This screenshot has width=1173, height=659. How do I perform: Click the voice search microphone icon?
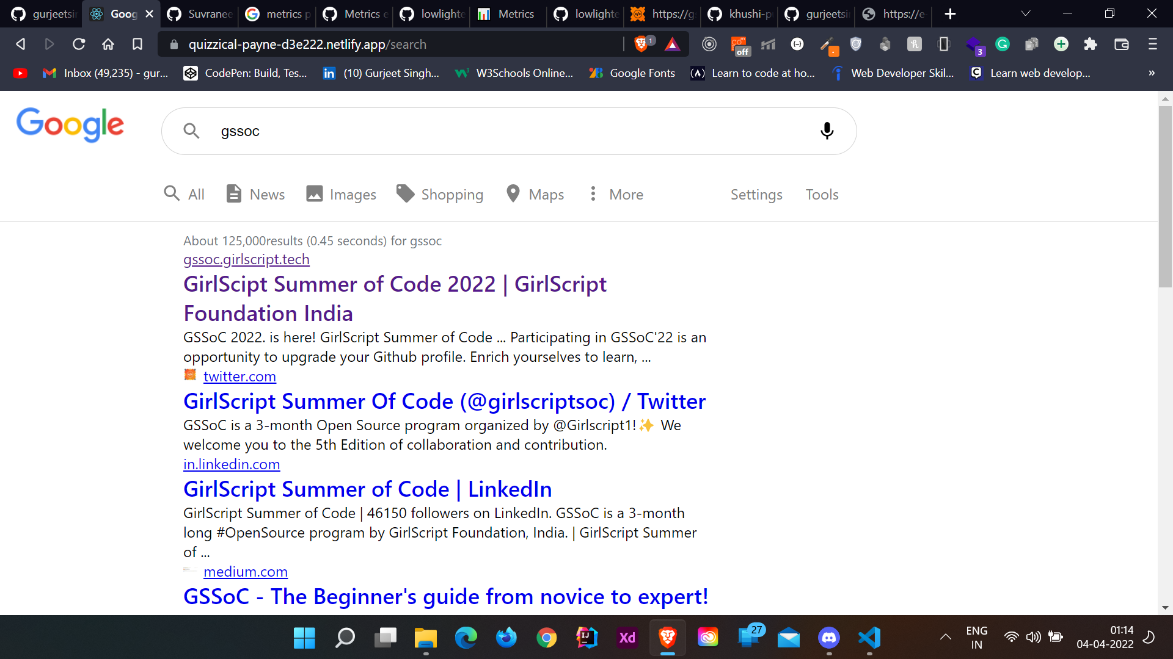[827, 131]
